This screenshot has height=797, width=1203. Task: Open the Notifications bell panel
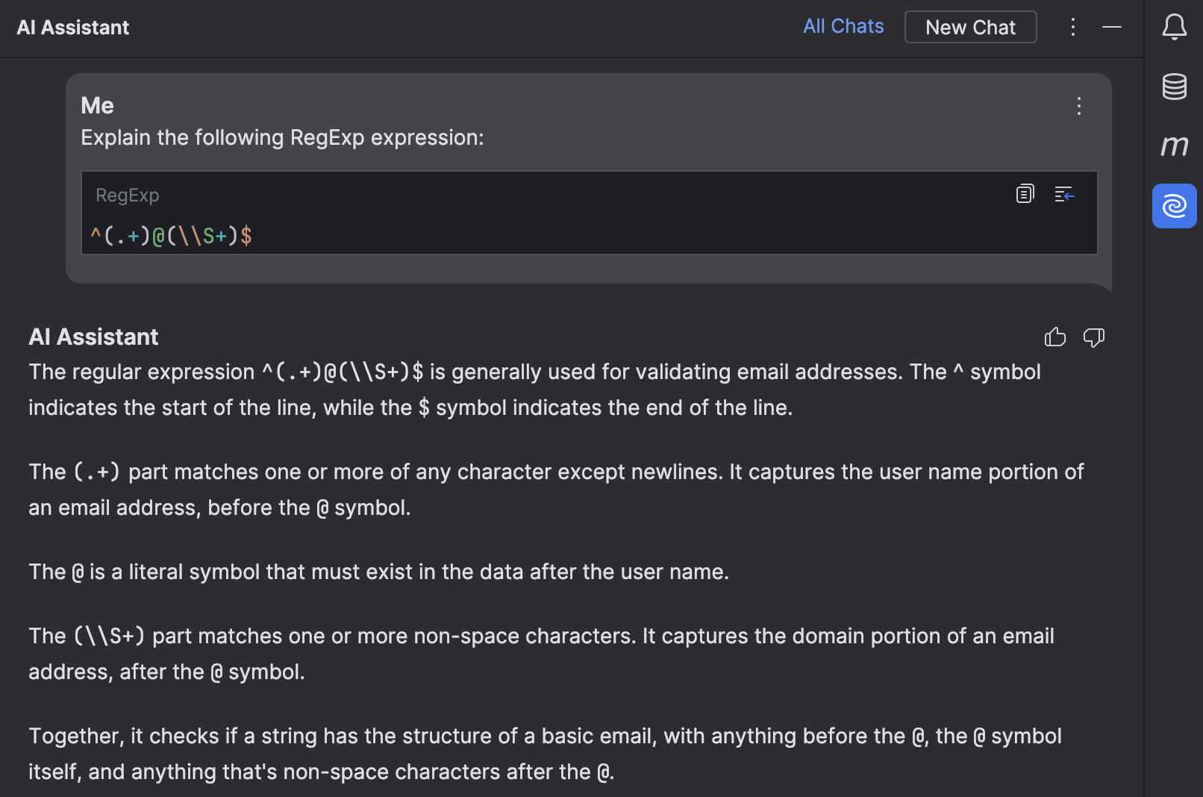1174,28
